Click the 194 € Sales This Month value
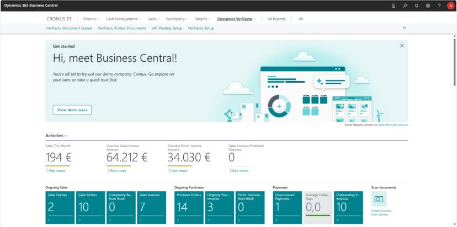This screenshot has width=457, height=227. click(59, 158)
